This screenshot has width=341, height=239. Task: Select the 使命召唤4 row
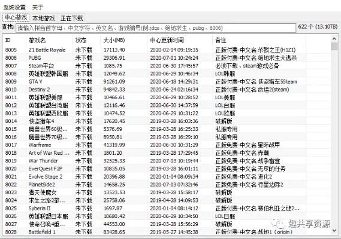[x=167, y=224]
